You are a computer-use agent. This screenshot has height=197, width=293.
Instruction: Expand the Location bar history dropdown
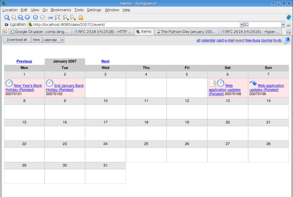(242, 24)
